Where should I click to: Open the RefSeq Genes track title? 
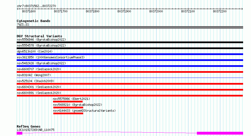pyautogui.click(x=28, y=127)
